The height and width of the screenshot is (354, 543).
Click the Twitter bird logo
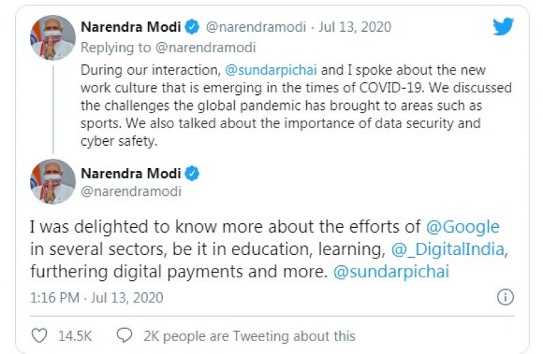pyautogui.click(x=503, y=27)
